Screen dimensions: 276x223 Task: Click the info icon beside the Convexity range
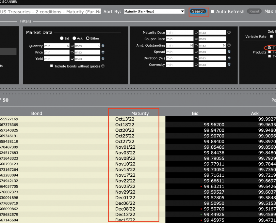pyautogui.click(x=229, y=65)
